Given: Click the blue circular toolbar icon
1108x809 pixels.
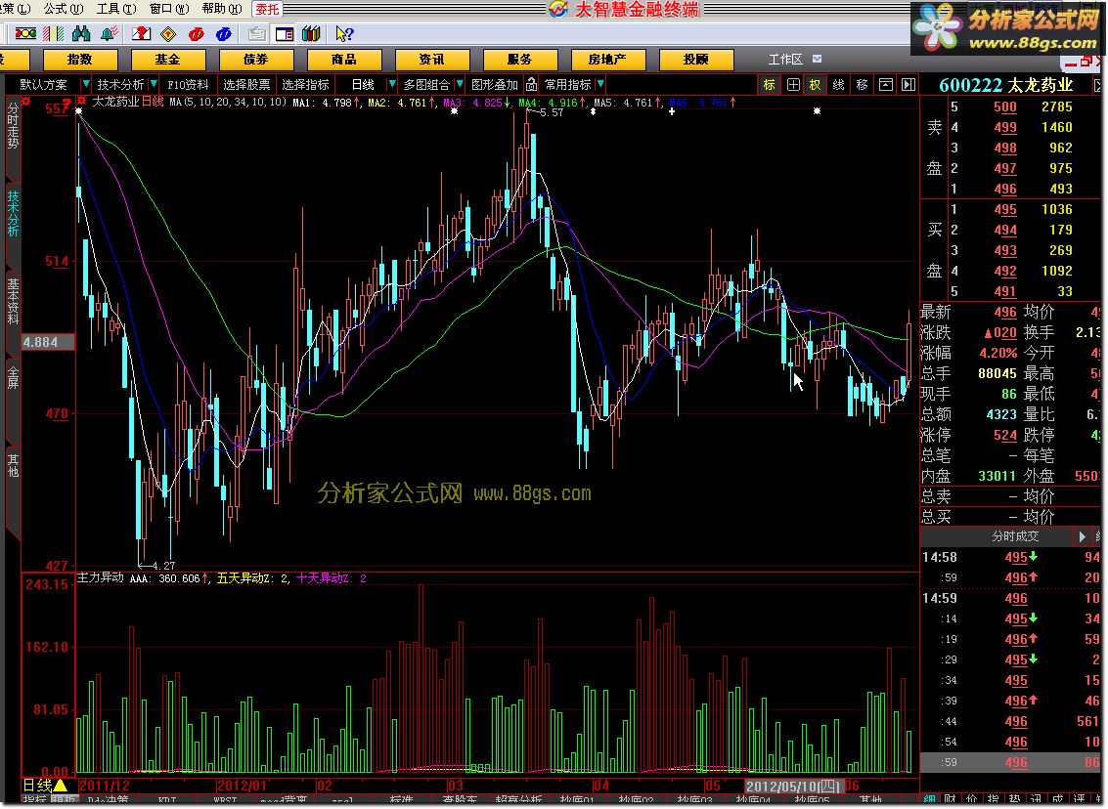Looking at the screenshot, I should tap(224, 34).
